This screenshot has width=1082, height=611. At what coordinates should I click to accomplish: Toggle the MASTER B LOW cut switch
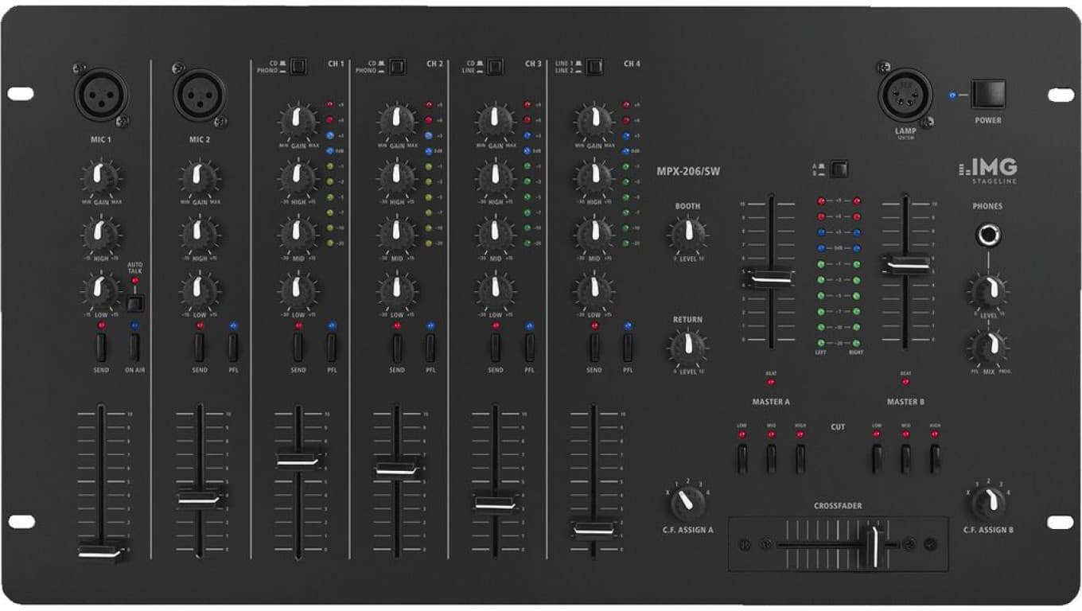click(x=877, y=459)
